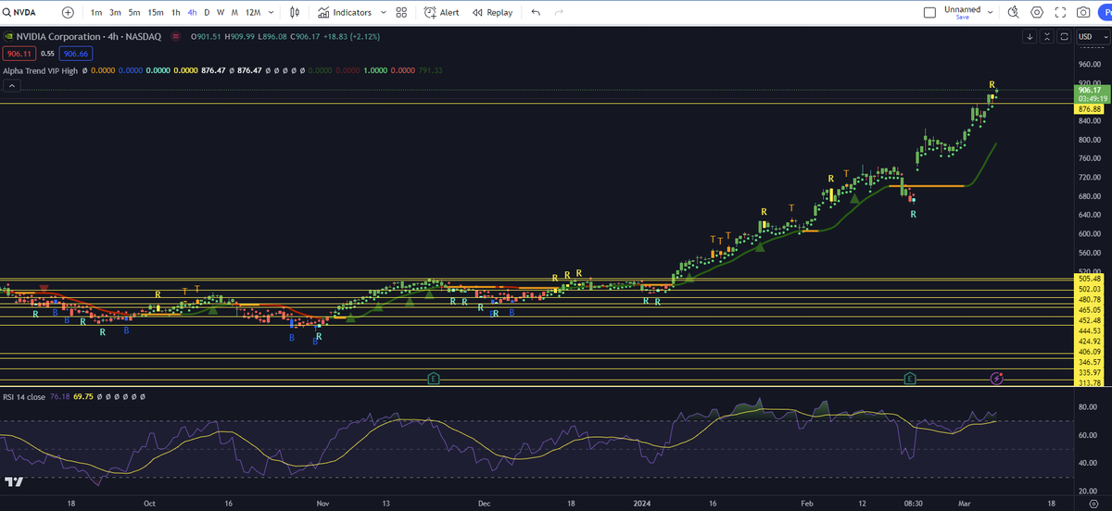Start Bar Replay mode
This screenshot has height=511, width=1112.
click(492, 13)
